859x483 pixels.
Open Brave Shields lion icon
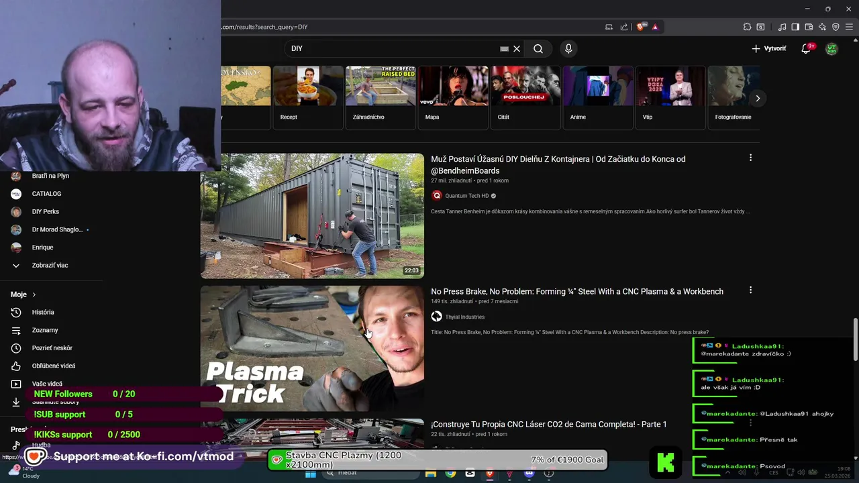pyautogui.click(x=641, y=27)
